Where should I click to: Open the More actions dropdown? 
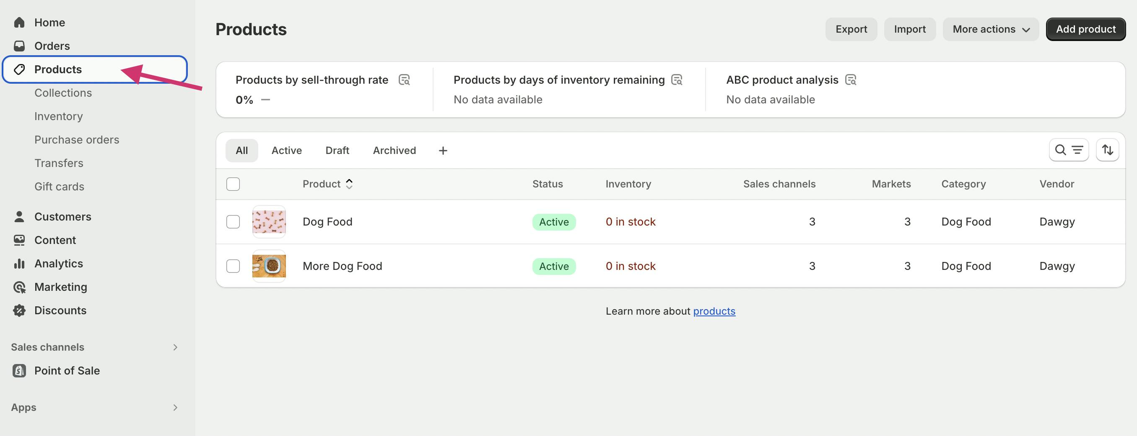[991, 29]
